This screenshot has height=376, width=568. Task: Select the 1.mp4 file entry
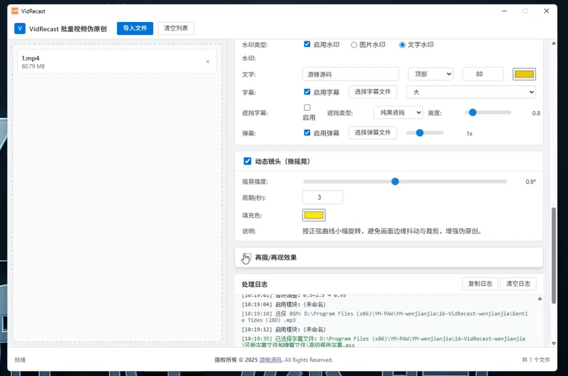pyautogui.click(x=117, y=62)
